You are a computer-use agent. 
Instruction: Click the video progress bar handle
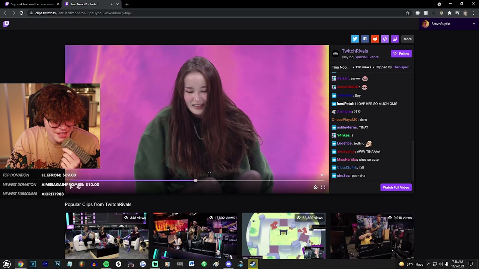click(x=195, y=181)
